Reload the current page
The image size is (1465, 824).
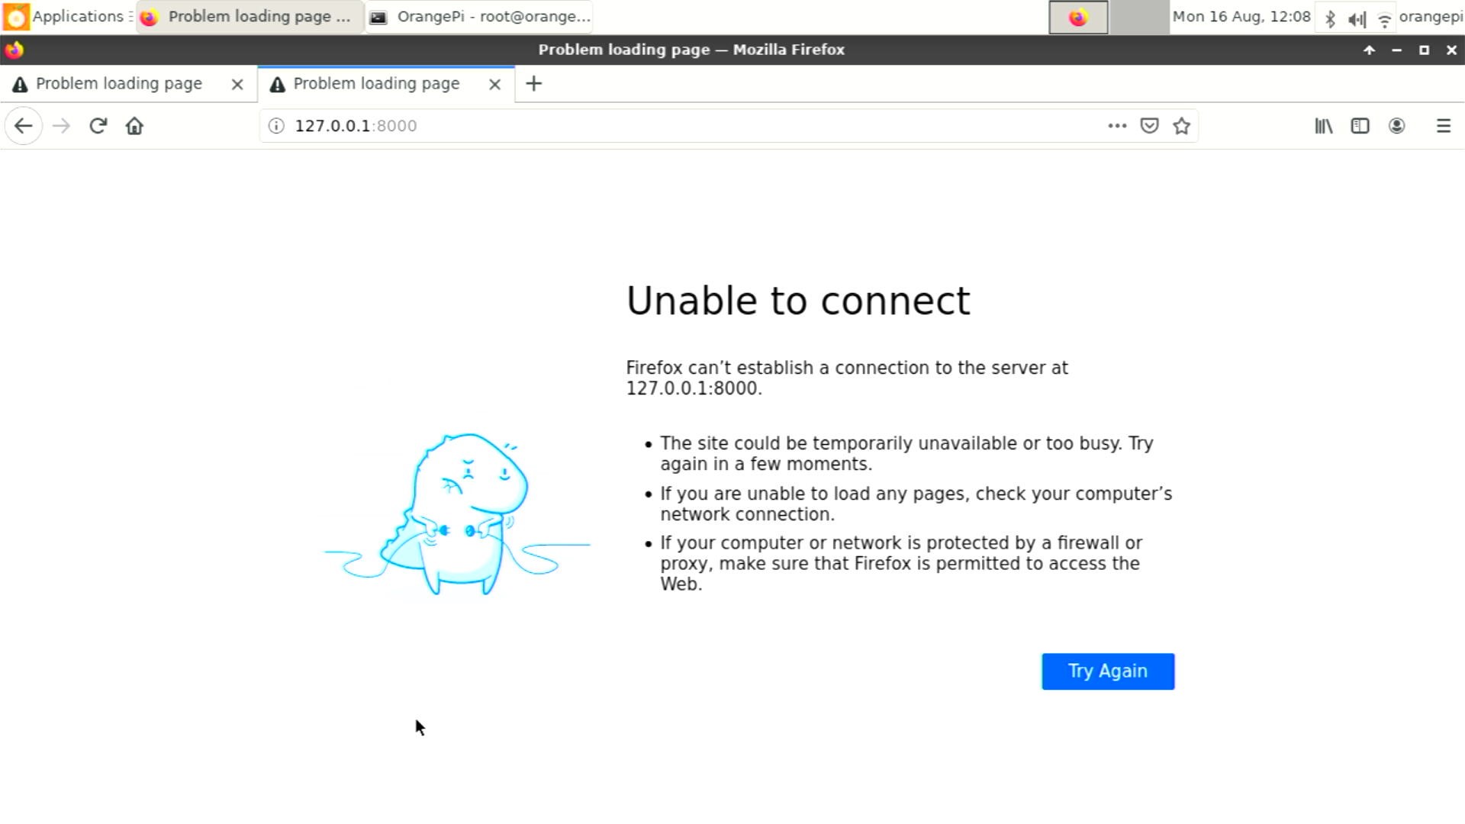(98, 126)
